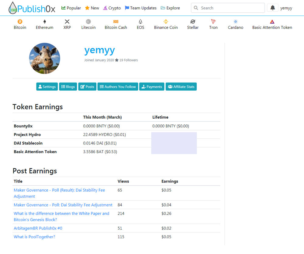
Task: Click the Bounty0x row label
Action: (x=23, y=126)
